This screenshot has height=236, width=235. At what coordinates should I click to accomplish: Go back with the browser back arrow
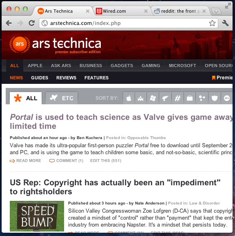[x=9, y=23]
